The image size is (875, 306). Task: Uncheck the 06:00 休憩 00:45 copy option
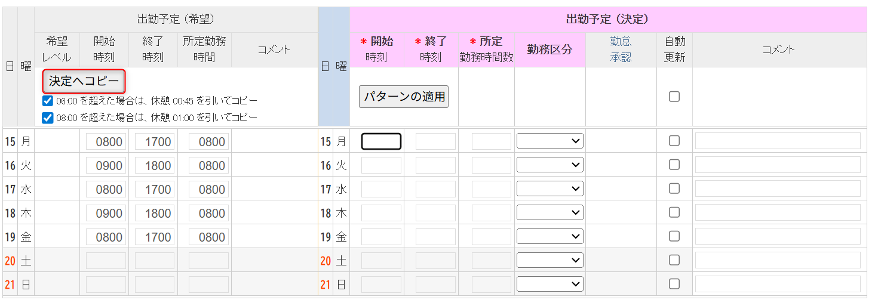48,101
